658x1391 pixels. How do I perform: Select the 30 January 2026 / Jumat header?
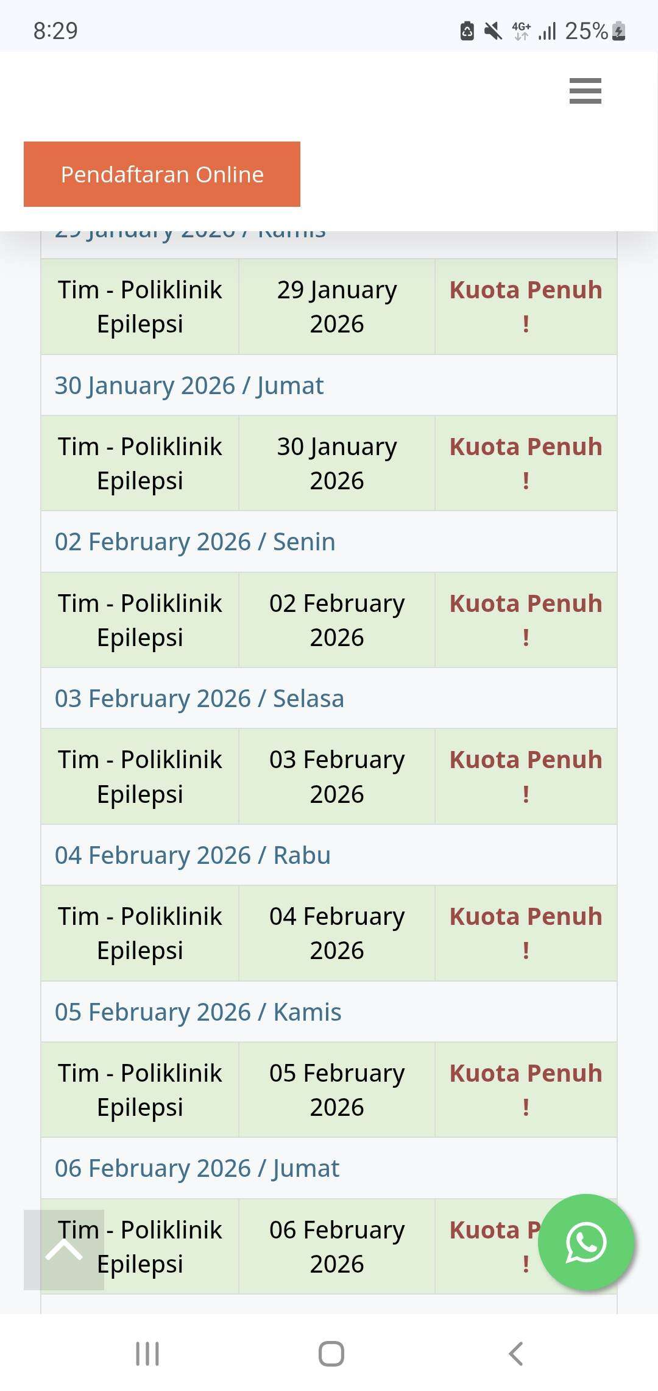click(x=189, y=386)
